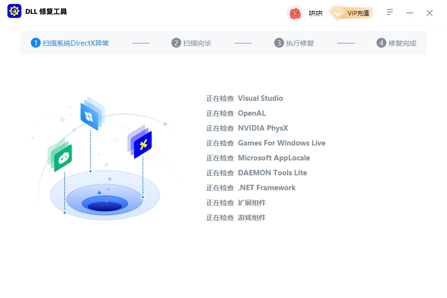The image size is (447, 298).
Task: Click the green game controller tile
Action: coord(62,156)
